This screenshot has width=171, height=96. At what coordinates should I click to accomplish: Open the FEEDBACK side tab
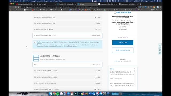coord(160,49)
